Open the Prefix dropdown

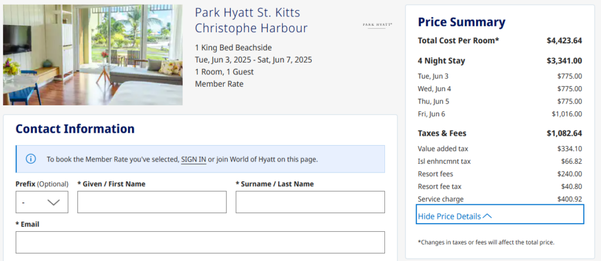[42, 202]
